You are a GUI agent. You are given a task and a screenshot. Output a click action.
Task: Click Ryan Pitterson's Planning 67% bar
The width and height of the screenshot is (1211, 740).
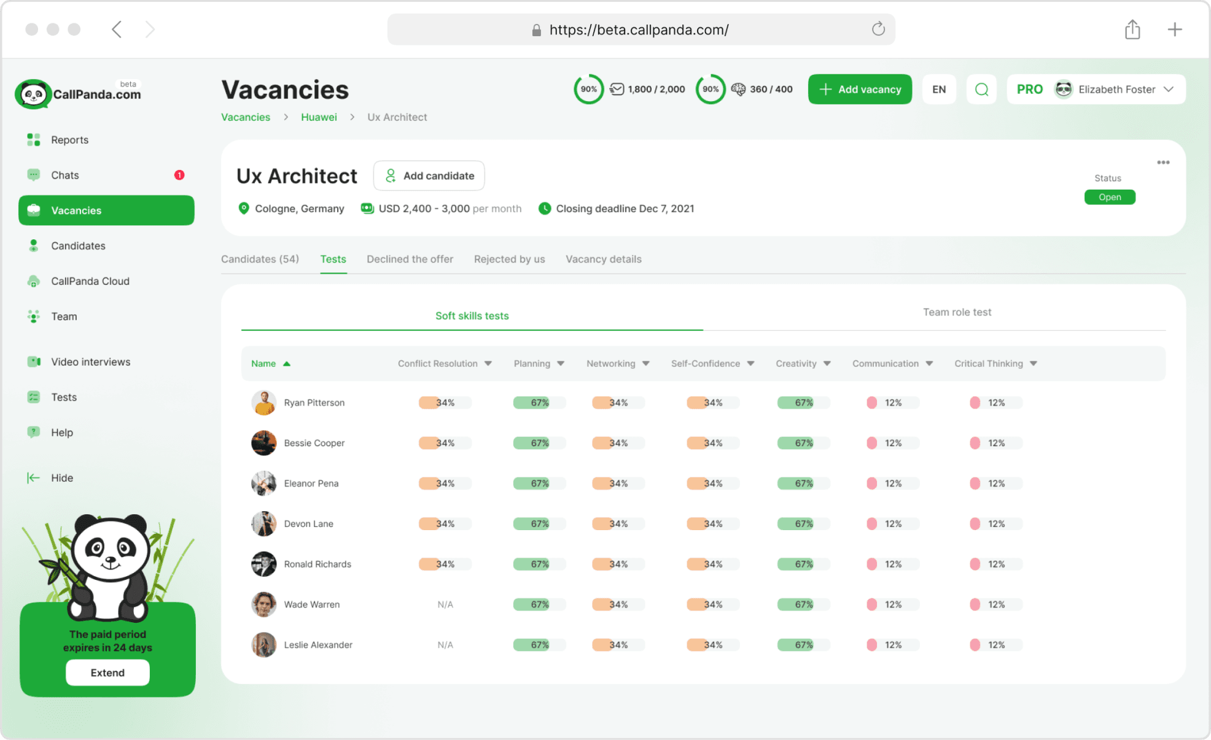[539, 403]
